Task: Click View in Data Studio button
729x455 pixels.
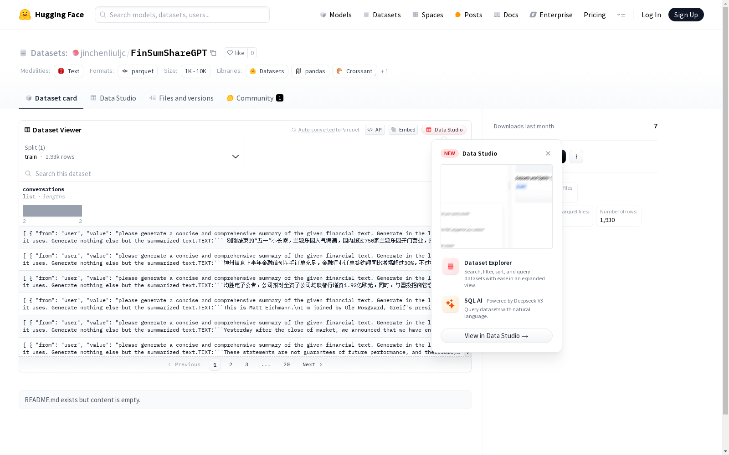Action: 497,336
